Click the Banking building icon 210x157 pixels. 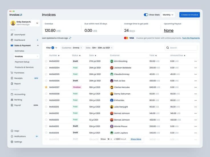coord(12,100)
